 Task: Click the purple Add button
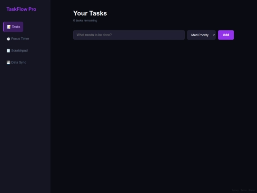point(226,35)
